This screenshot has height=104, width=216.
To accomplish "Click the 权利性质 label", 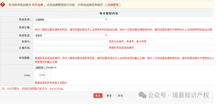I will [25, 36].
